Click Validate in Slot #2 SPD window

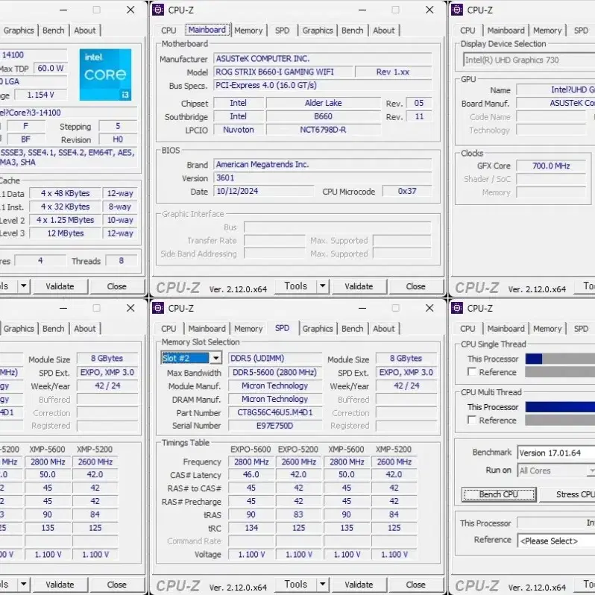pos(359,585)
